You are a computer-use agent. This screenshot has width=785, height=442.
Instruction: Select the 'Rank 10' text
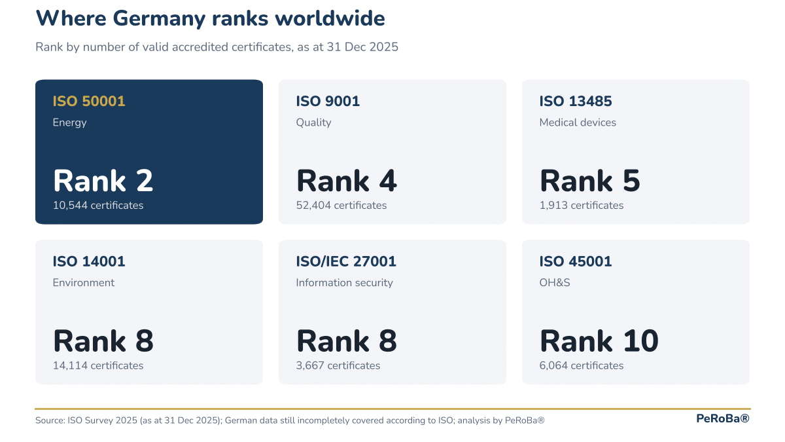click(599, 342)
